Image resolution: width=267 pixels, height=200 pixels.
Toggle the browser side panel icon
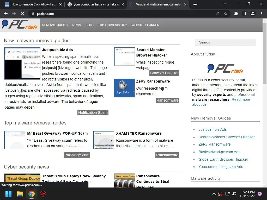point(245,14)
